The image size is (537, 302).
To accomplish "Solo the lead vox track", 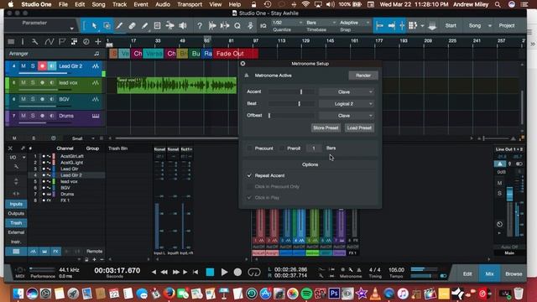I will click(33, 82).
